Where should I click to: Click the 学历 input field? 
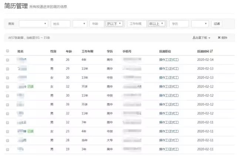tap(179, 24)
